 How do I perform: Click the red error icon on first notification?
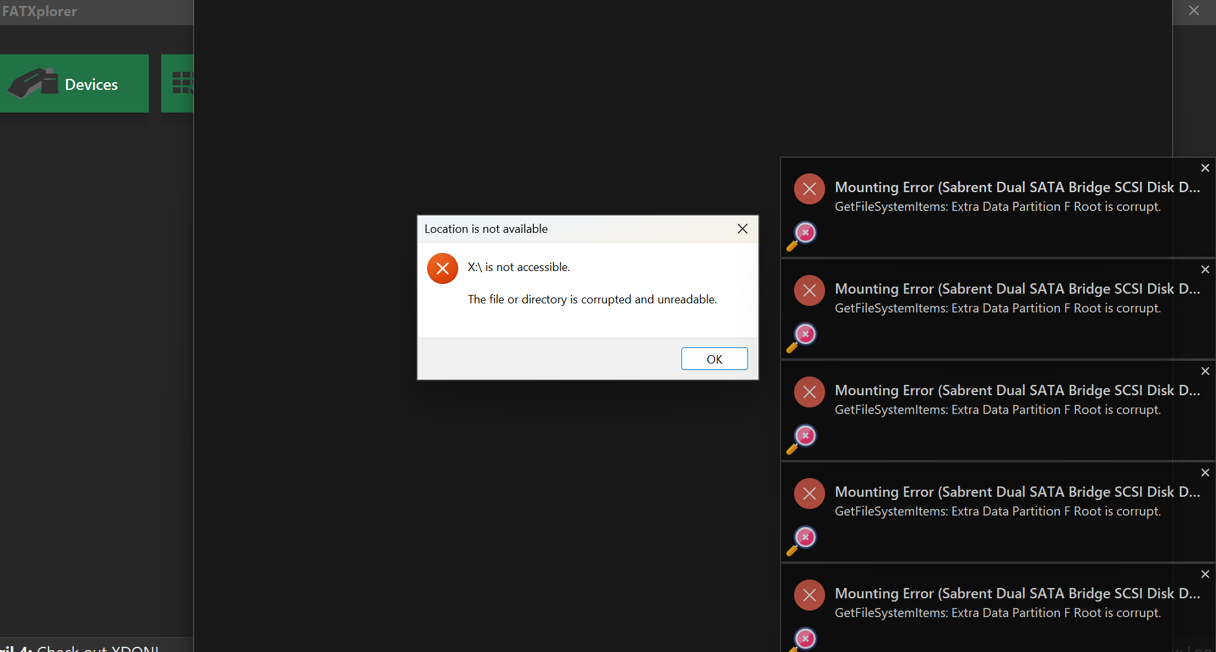(x=810, y=189)
